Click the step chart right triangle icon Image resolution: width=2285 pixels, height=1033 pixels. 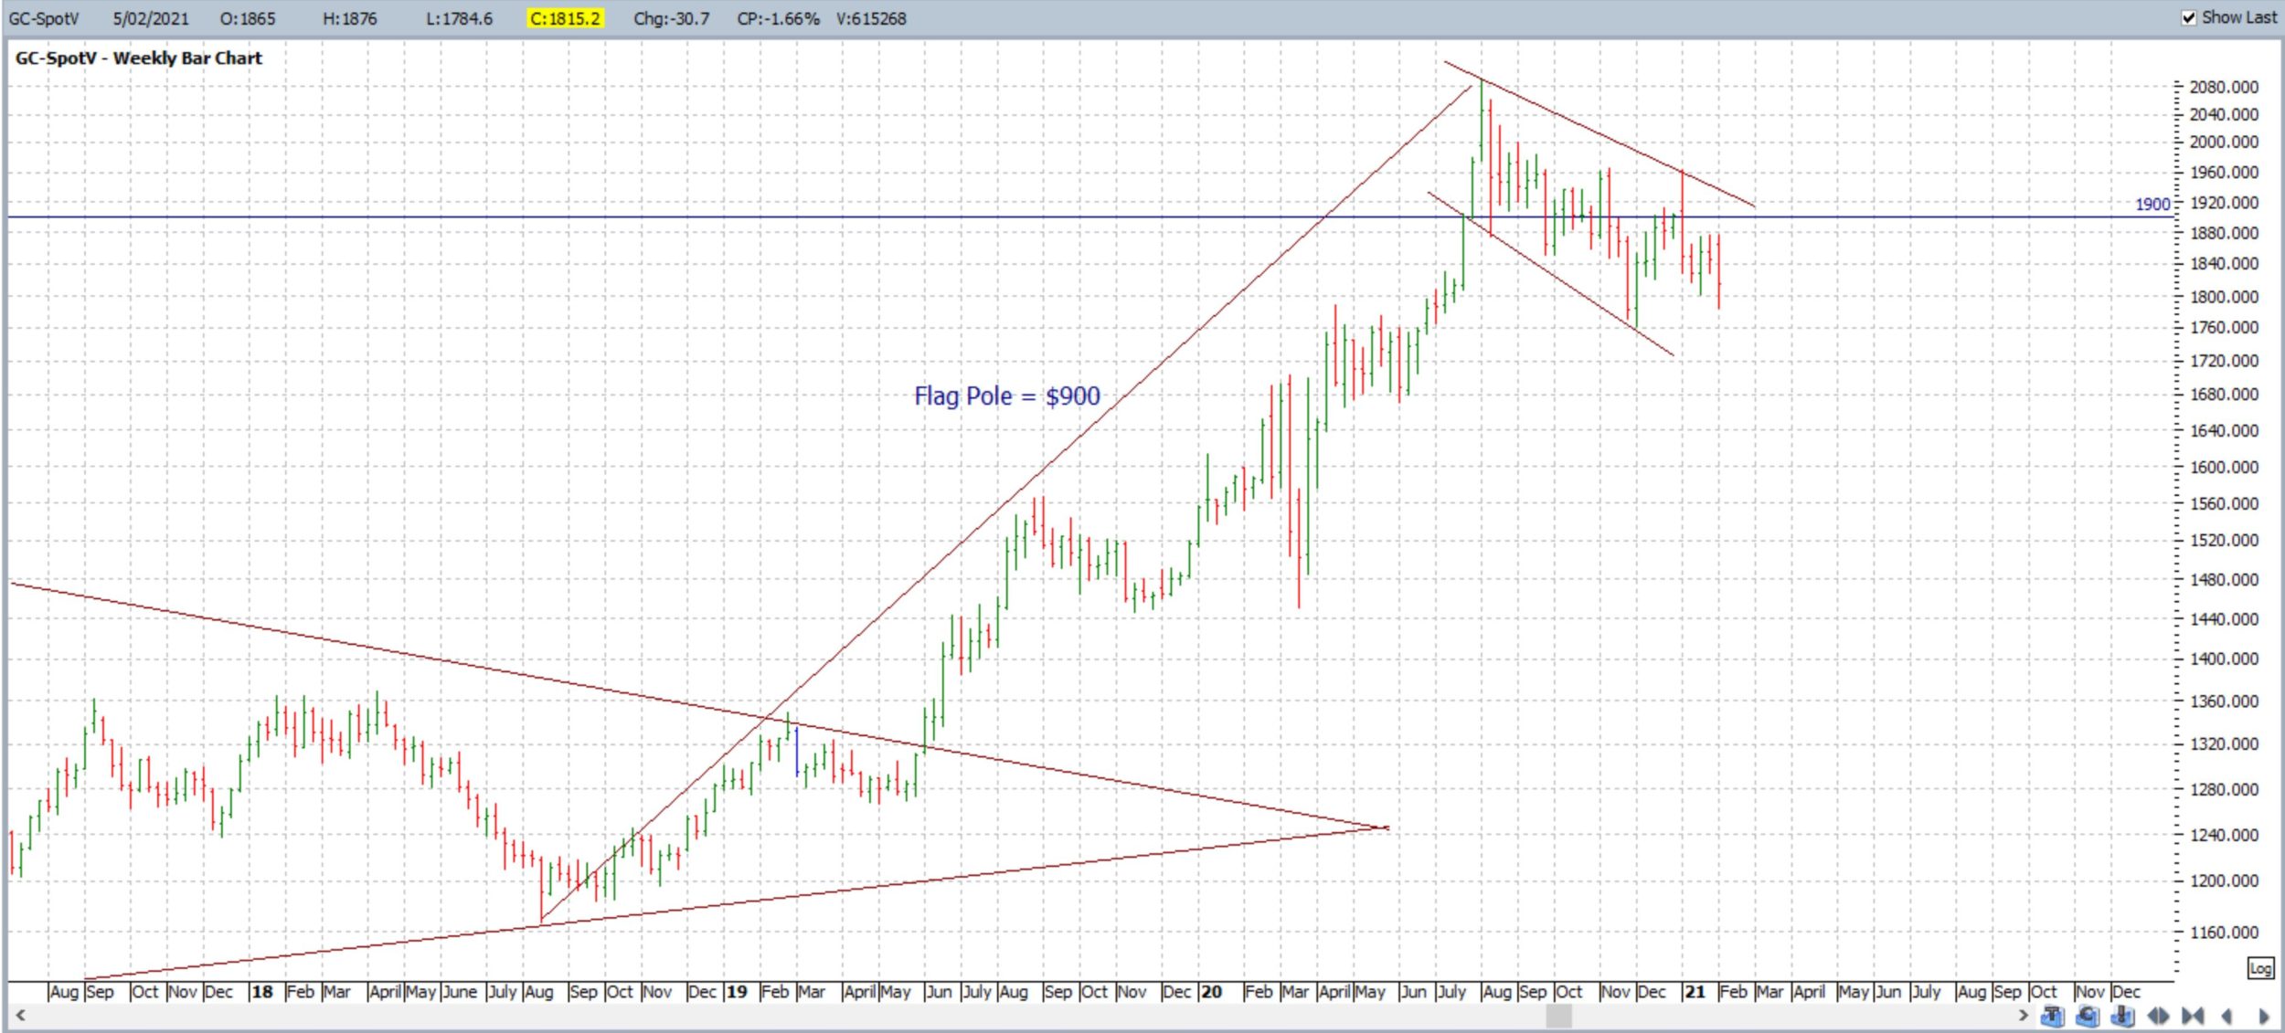[2264, 1017]
